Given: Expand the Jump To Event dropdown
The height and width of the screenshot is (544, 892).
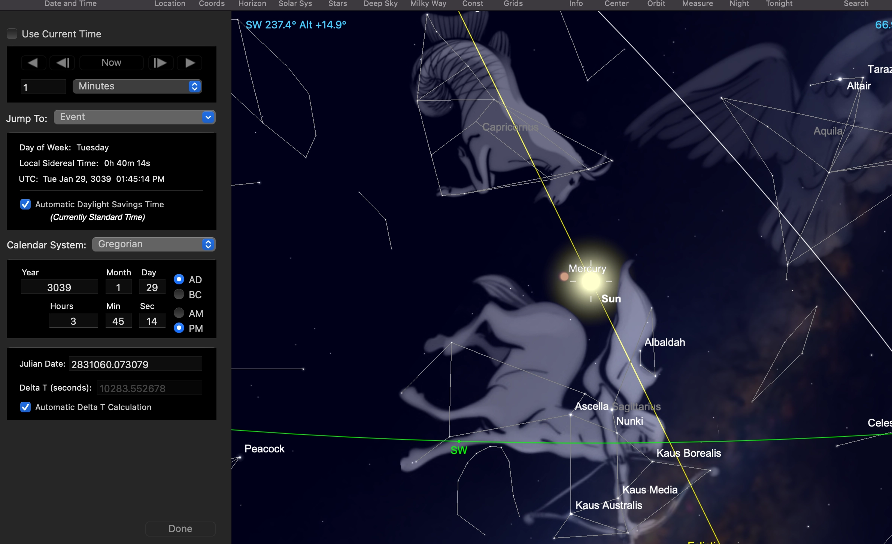Looking at the screenshot, I should (134, 117).
